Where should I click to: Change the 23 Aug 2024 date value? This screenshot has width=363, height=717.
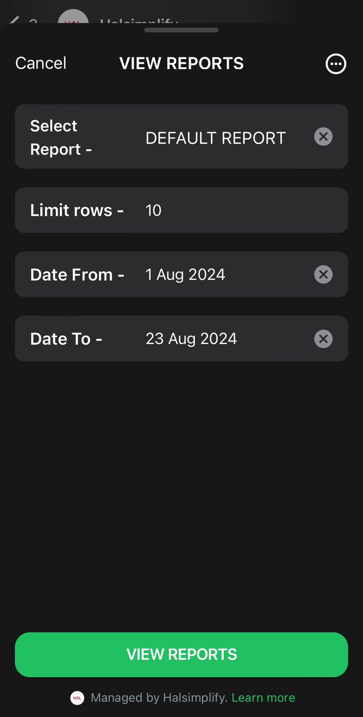click(191, 339)
